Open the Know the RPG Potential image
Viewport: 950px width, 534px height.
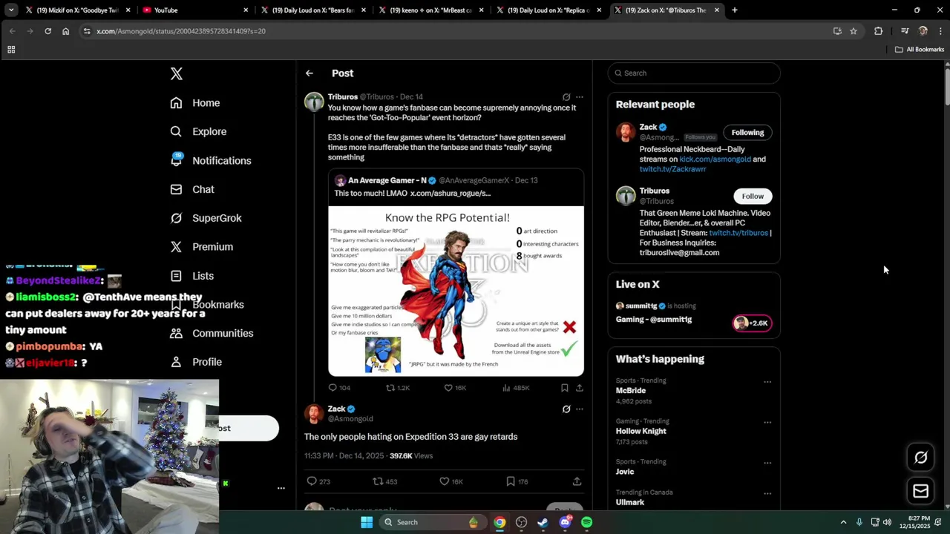456,291
